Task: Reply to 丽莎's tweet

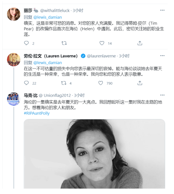Action: pyautogui.click(x=26, y=43)
